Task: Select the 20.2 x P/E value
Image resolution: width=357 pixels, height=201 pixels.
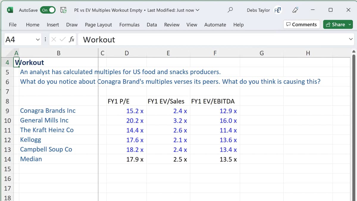Action: tap(127, 120)
